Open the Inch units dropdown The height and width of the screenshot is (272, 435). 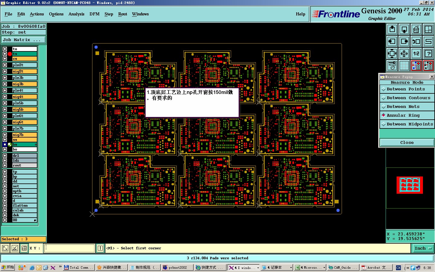(x=423, y=248)
